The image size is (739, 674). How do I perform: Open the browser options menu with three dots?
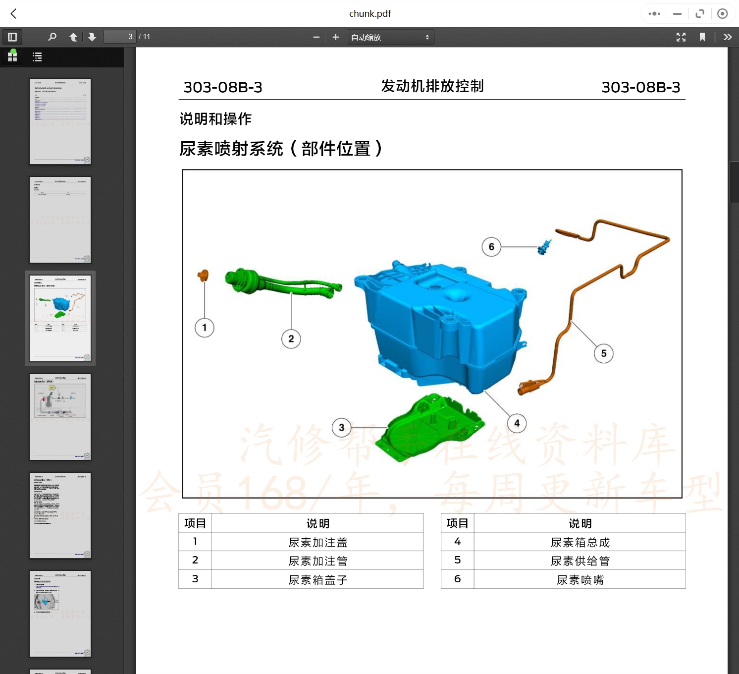[x=653, y=13]
